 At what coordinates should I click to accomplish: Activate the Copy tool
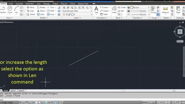[30, 11]
